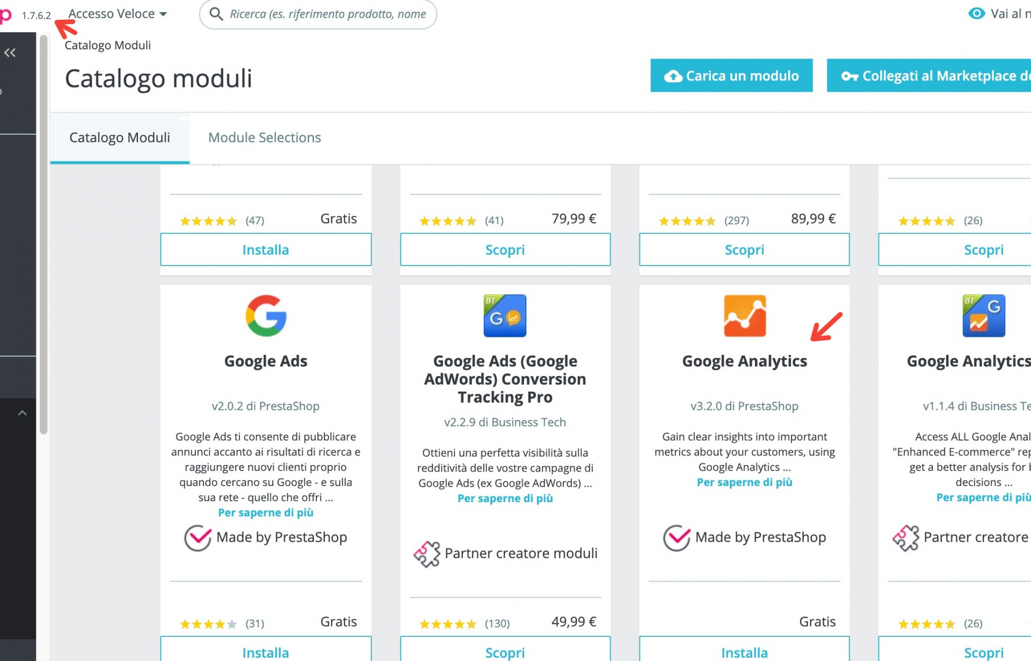The width and height of the screenshot is (1031, 661).
Task: Click Partner creatore moduli puzzle badge icon
Action: (427, 554)
